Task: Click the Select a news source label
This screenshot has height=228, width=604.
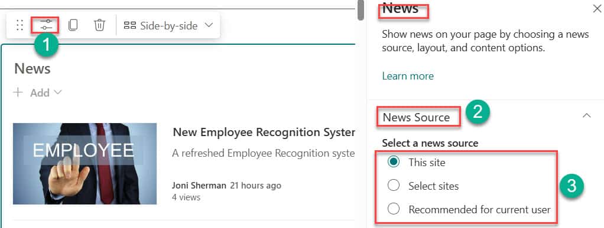Action: click(x=430, y=143)
